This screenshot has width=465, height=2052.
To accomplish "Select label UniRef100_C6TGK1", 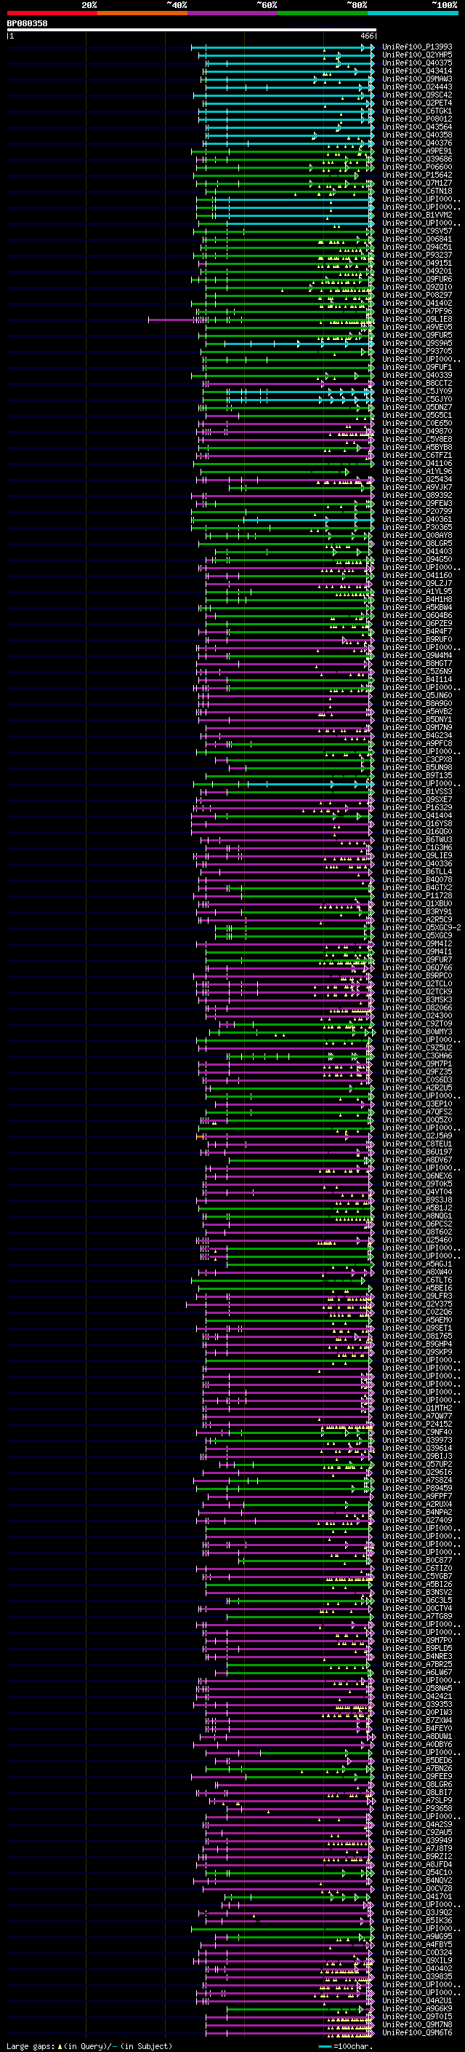I will click(417, 111).
